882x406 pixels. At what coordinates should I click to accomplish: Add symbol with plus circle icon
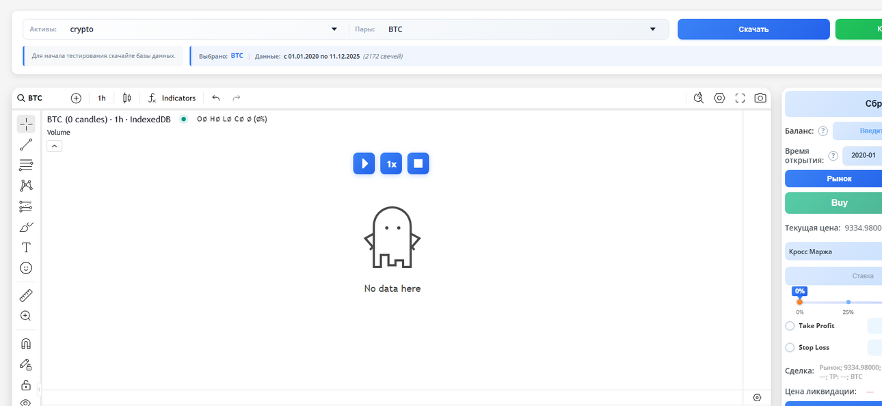tap(76, 98)
